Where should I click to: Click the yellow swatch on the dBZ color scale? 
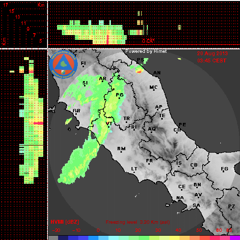tap(174, 238)
